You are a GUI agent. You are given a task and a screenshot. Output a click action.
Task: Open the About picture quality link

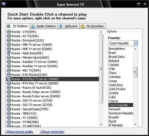coord(20,132)
